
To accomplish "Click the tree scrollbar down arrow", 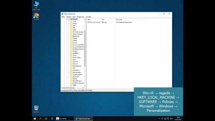I will coord(85,86).
